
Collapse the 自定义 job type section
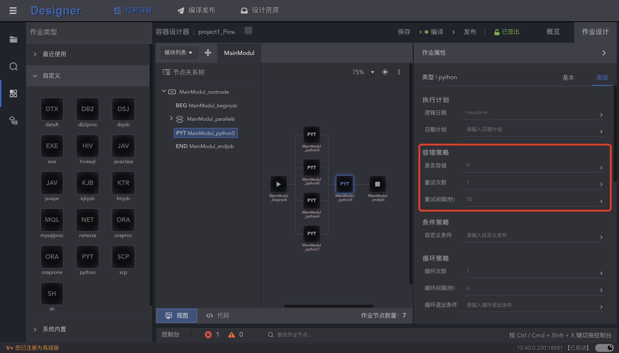(x=35, y=76)
